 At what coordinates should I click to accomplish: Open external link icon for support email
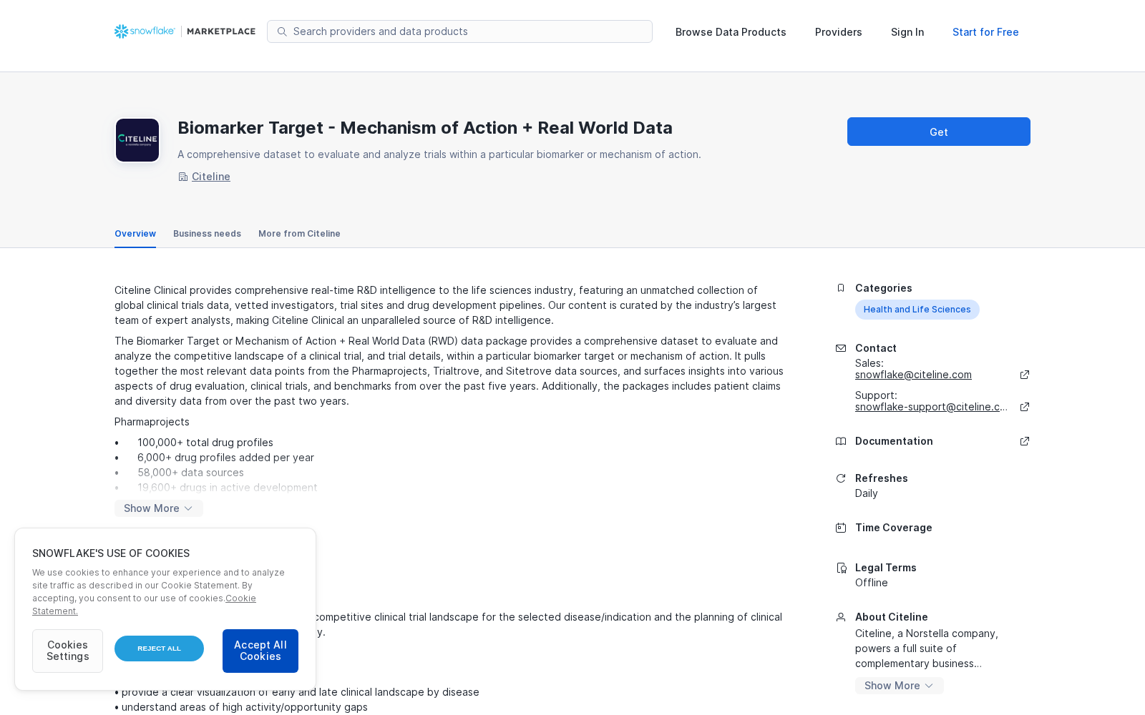pyautogui.click(x=1025, y=407)
